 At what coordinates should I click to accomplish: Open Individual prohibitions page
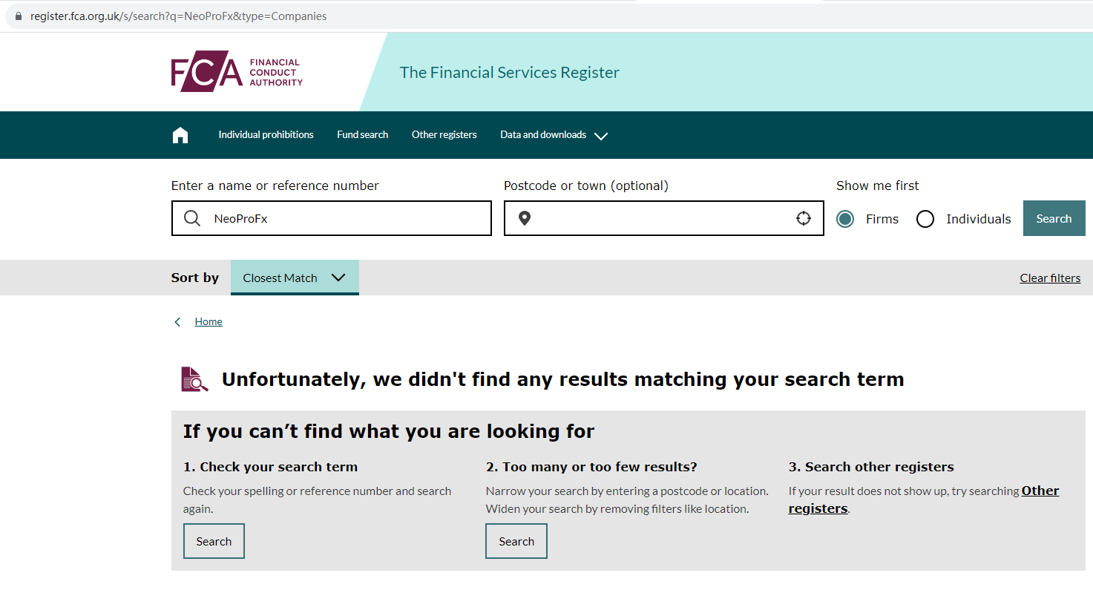click(x=266, y=135)
